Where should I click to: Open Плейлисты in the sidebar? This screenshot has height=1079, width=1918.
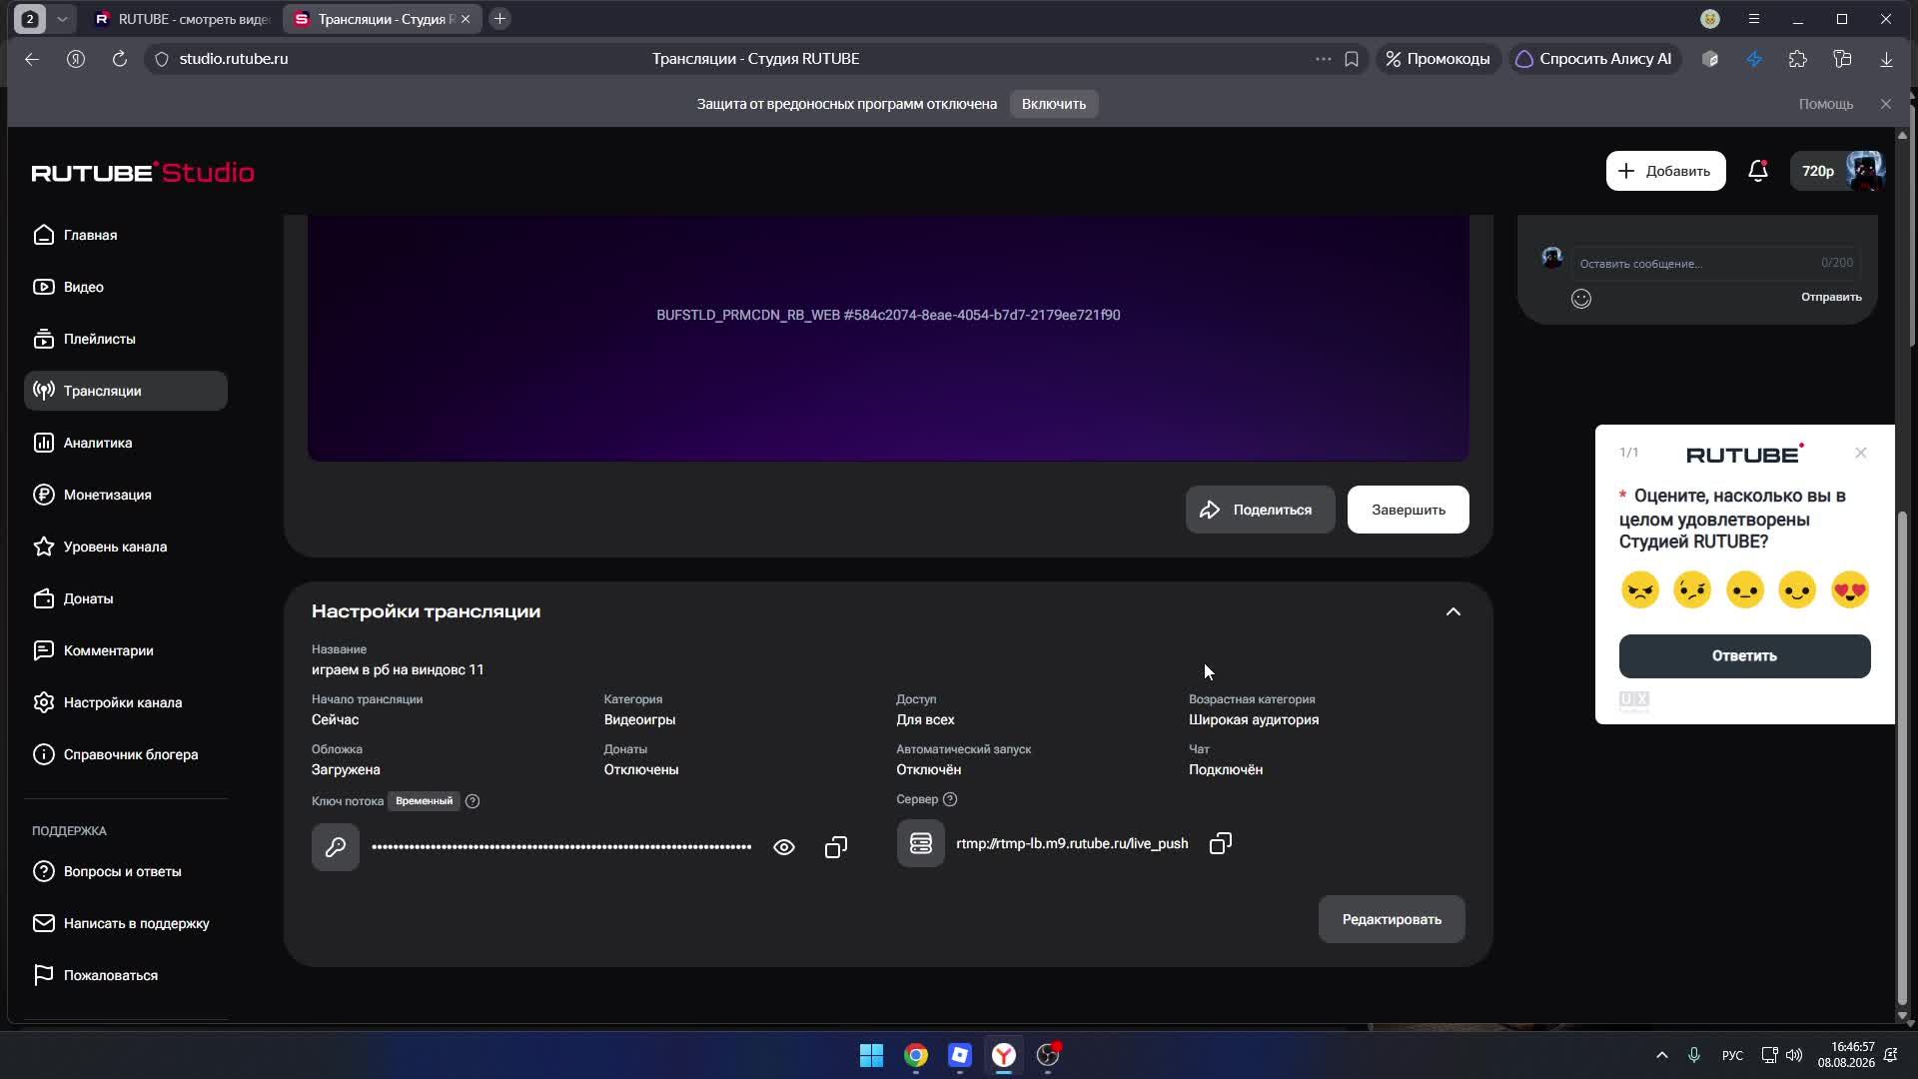click(x=126, y=339)
